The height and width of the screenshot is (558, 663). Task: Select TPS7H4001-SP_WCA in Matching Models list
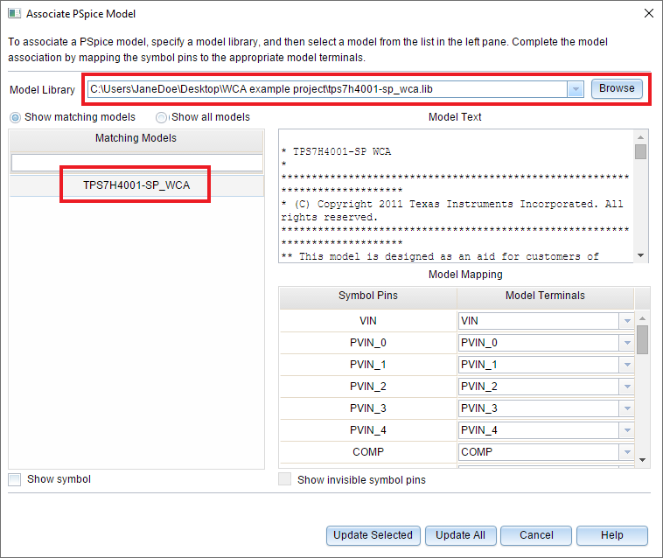pos(136,185)
